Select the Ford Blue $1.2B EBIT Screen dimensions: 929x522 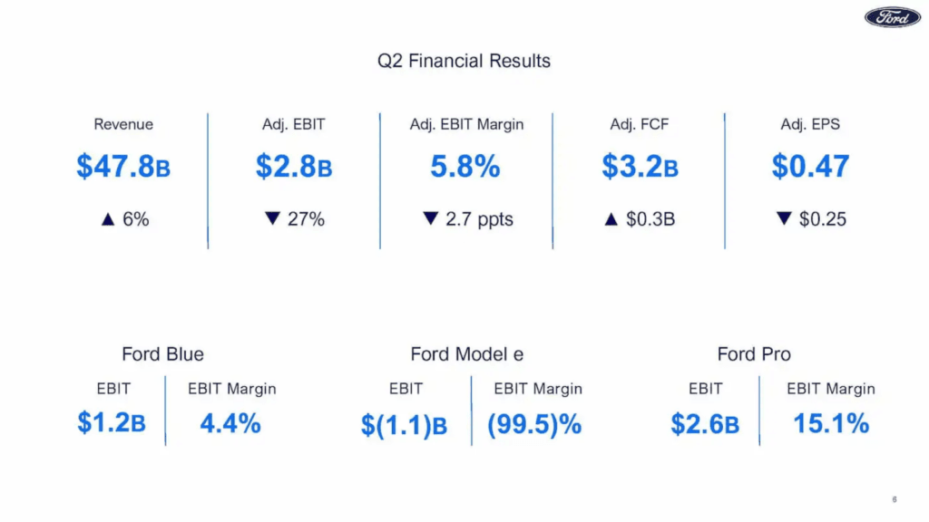(112, 424)
